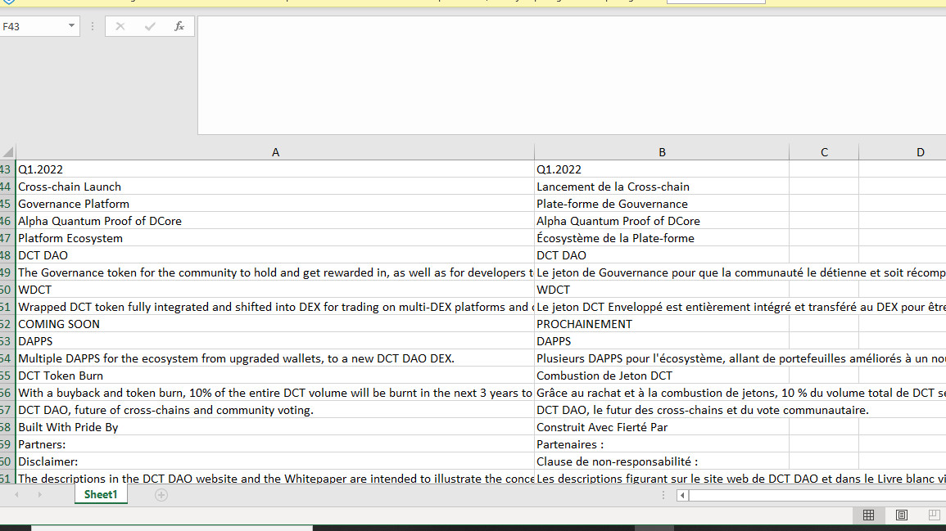The image size is (946, 531).
Task: Select column A header
Action: 275,152
